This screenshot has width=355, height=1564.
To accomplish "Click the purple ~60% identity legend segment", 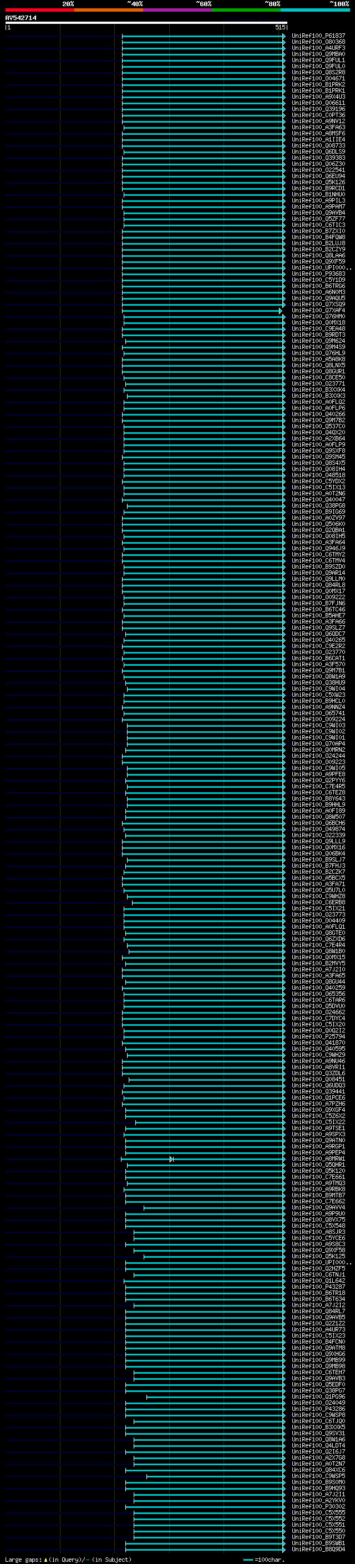I will coord(178,10).
